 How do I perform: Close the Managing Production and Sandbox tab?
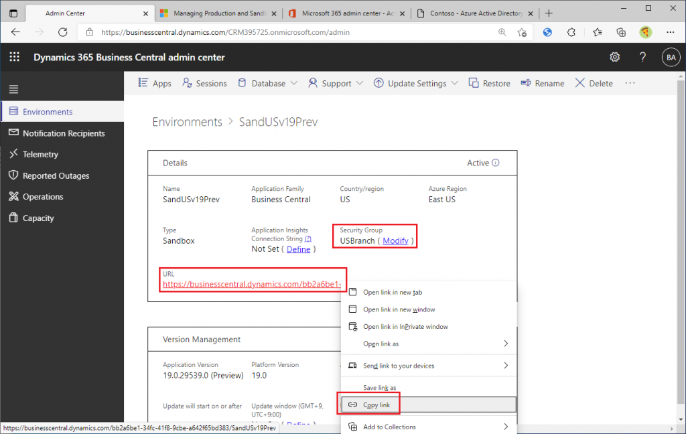tap(274, 13)
